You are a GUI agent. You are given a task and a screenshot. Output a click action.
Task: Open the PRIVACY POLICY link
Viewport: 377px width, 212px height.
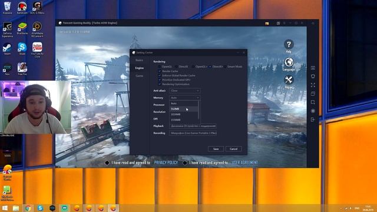[x=166, y=163]
